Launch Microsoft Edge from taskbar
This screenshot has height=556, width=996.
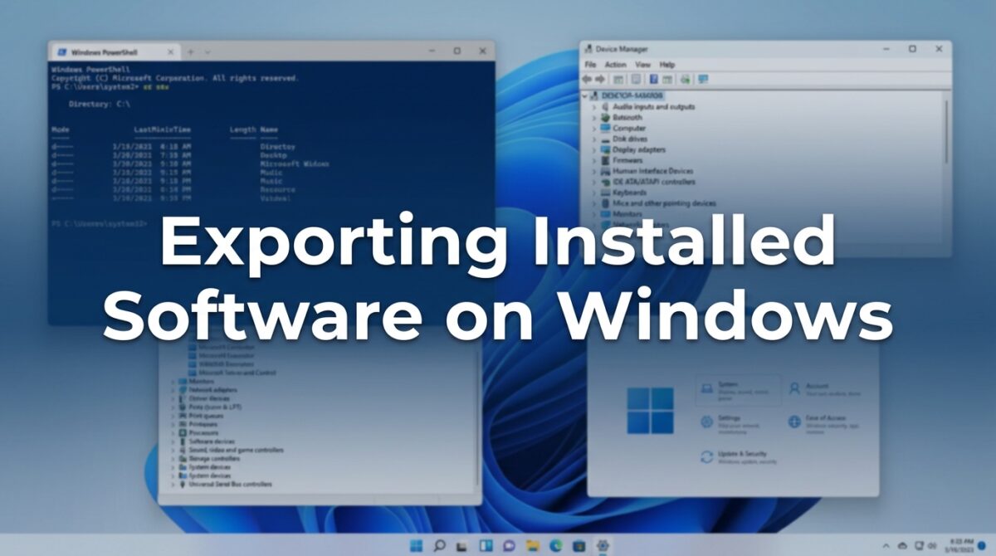pos(556,545)
